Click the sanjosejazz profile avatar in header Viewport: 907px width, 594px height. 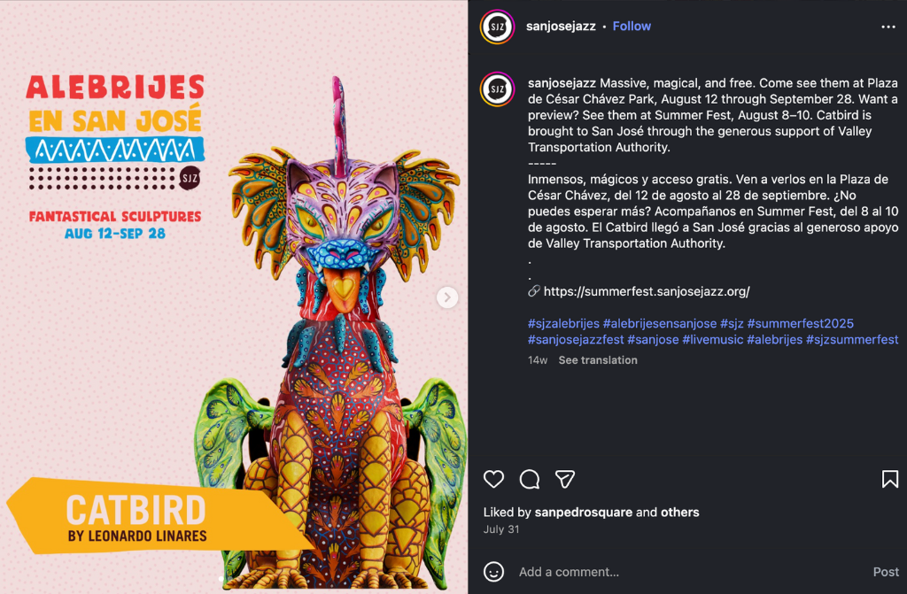click(x=497, y=27)
